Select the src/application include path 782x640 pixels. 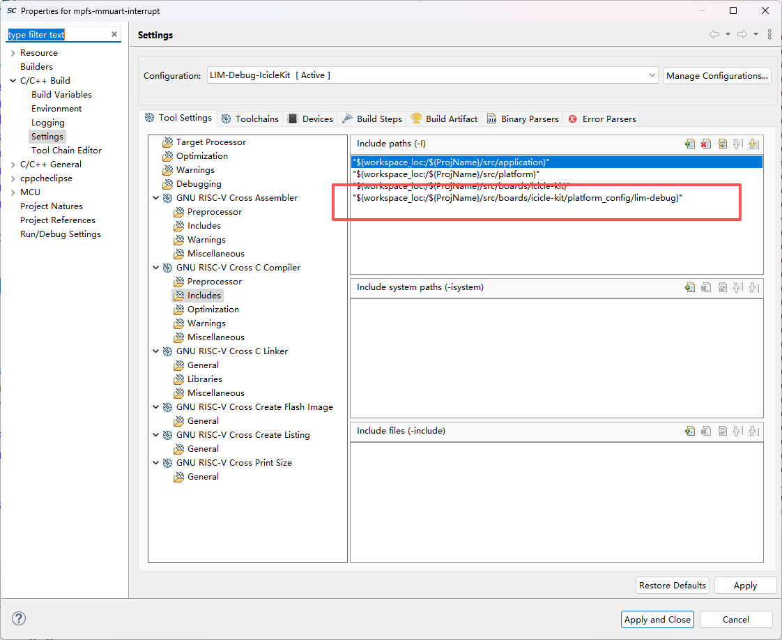click(x=557, y=162)
